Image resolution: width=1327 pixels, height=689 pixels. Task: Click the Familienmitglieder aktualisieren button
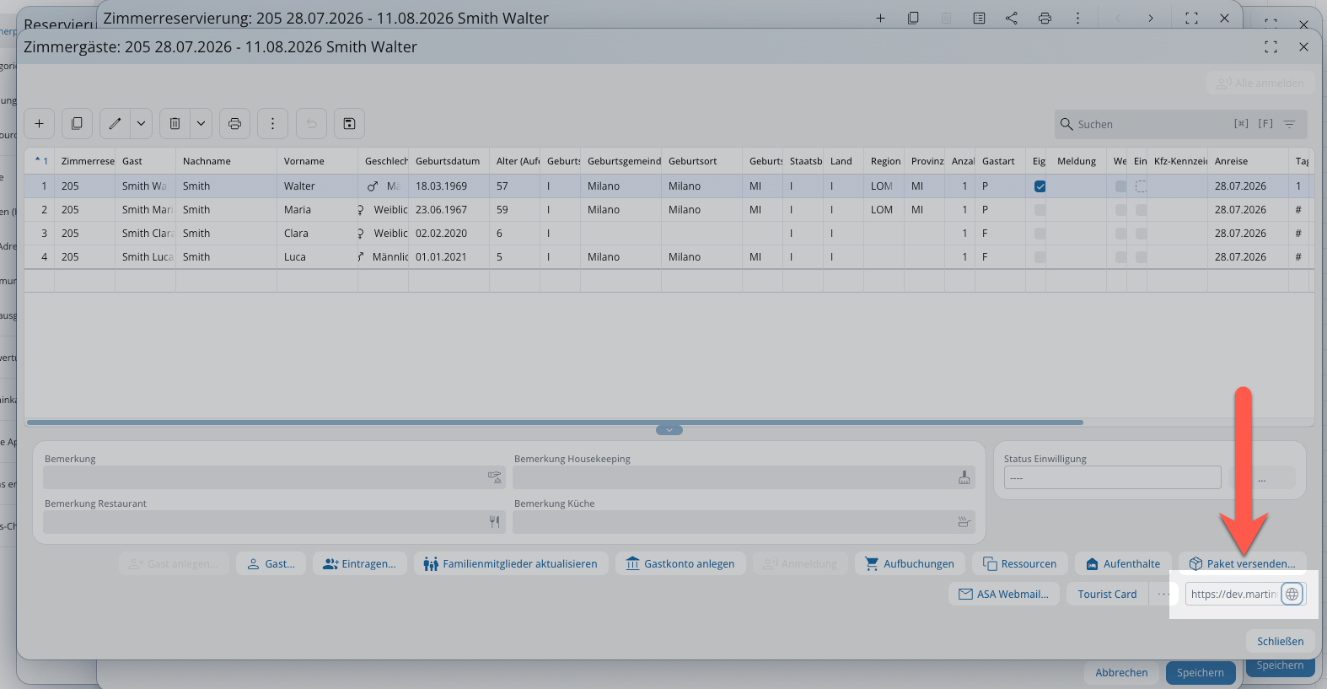(x=511, y=564)
